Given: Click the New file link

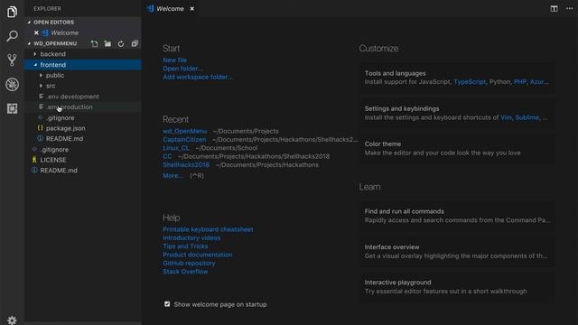Looking at the screenshot, I should 174,60.
